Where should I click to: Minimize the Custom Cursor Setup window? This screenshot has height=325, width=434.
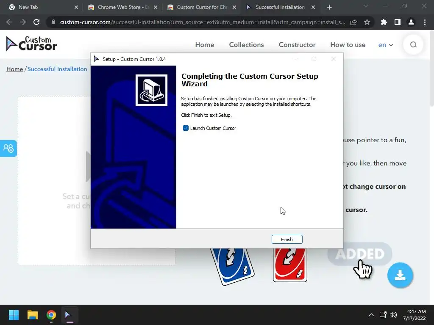[295, 59]
